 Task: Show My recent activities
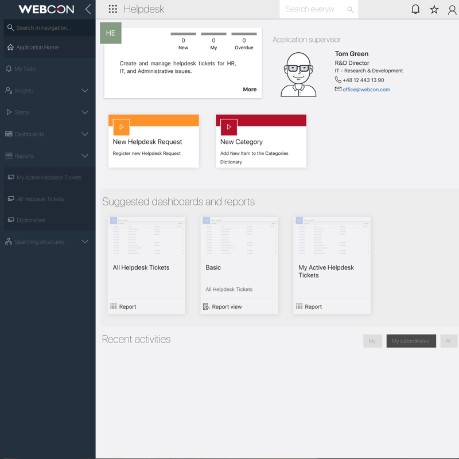coord(372,341)
